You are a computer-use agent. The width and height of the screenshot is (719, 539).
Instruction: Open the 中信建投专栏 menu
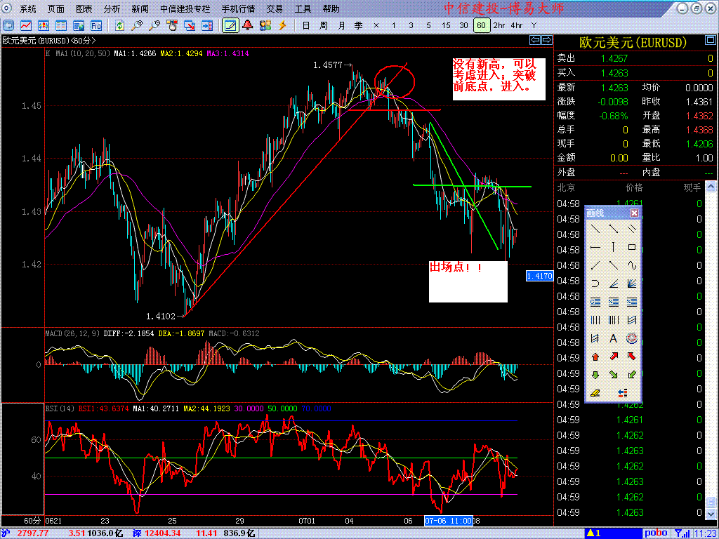[186, 8]
